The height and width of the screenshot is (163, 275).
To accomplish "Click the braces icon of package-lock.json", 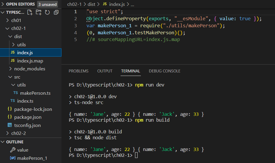I will coord(10,109).
